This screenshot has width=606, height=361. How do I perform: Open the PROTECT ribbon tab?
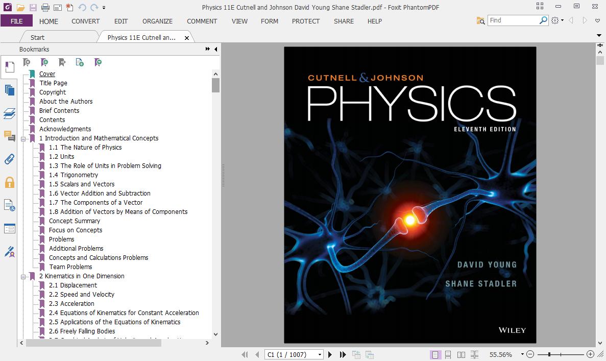point(306,21)
